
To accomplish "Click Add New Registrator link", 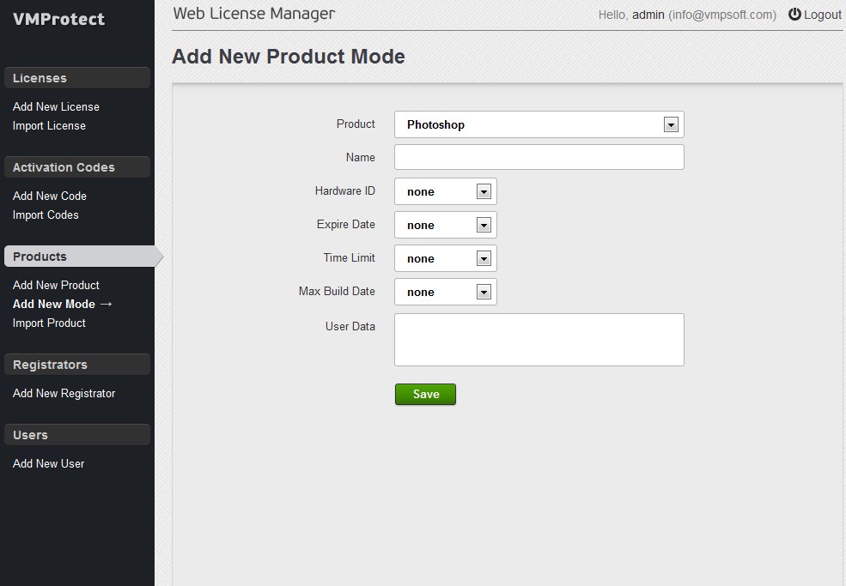I will click(x=64, y=394).
